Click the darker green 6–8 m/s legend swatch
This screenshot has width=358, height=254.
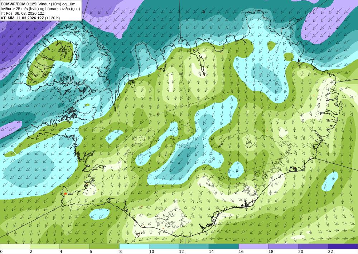pos(104,246)
